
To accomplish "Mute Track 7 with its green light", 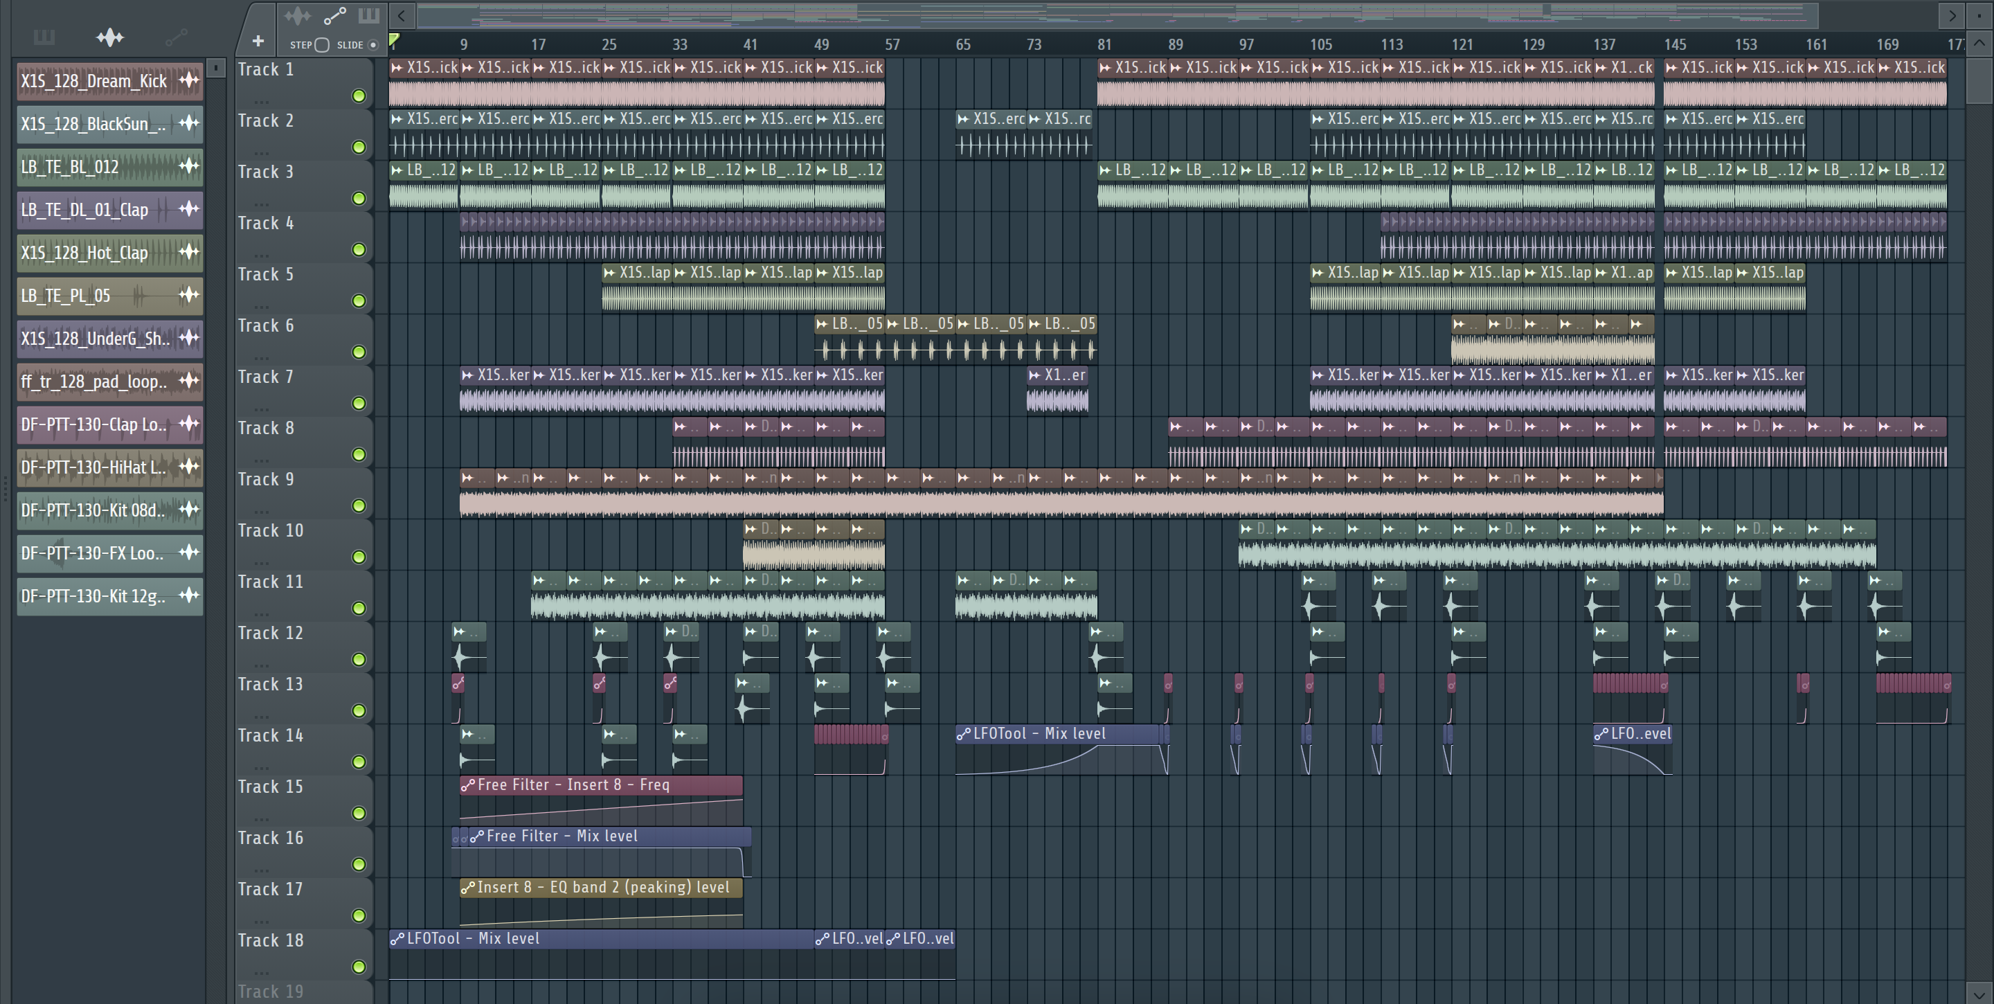I will coord(359,403).
